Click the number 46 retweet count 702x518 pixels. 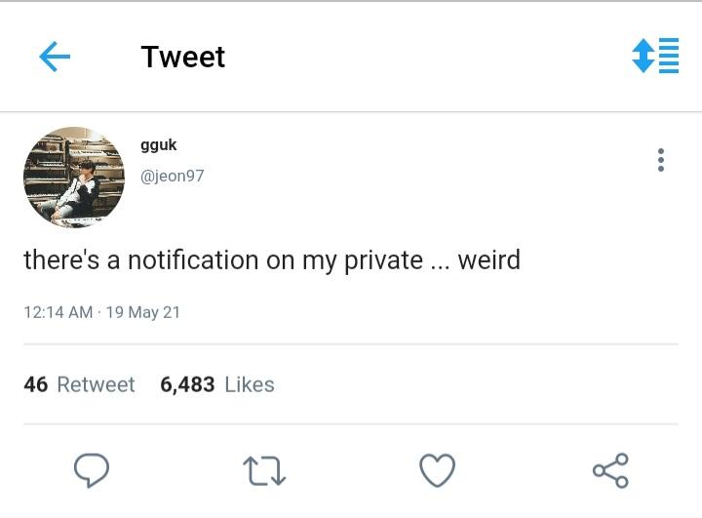(x=36, y=384)
